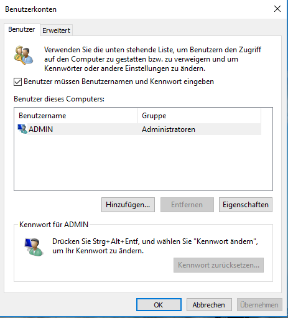Viewport: 288px width, 318px height.
Task: Select the Benutzer tab
Action: [22, 29]
